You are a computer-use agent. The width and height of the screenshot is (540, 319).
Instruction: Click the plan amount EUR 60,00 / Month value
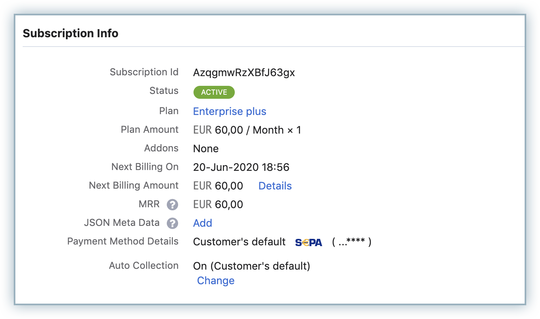(247, 130)
